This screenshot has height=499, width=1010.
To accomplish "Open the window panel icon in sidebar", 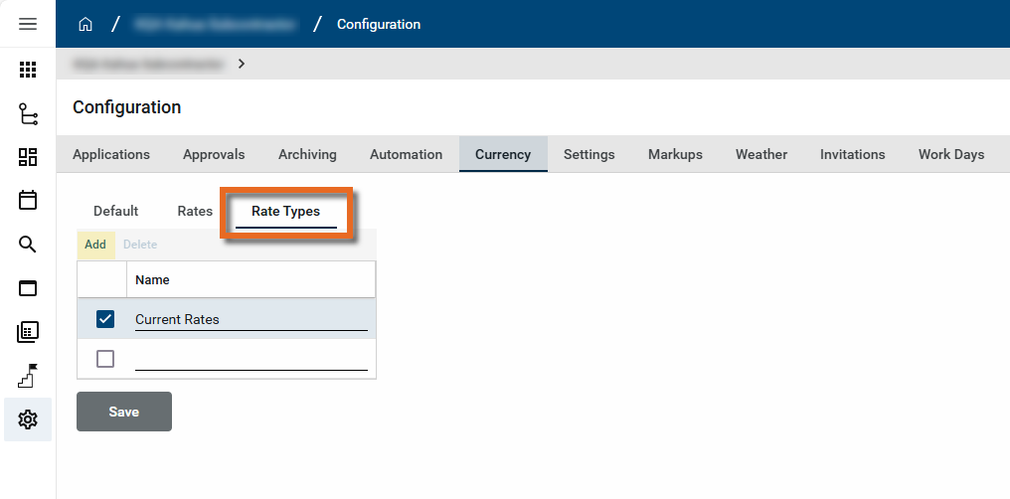I will (28, 288).
